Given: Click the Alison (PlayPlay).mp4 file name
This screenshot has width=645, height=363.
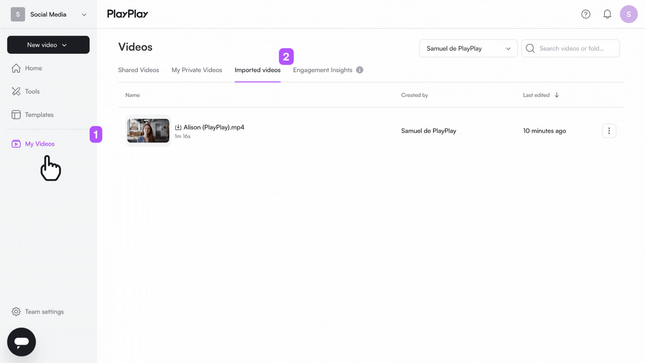Looking at the screenshot, I should (x=214, y=127).
